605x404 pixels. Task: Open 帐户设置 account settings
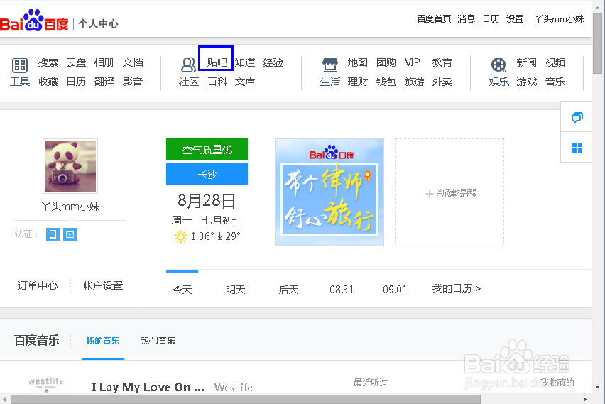click(103, 285)
